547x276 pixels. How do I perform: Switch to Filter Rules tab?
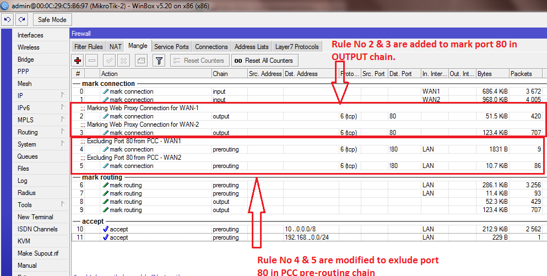point(89,47)
